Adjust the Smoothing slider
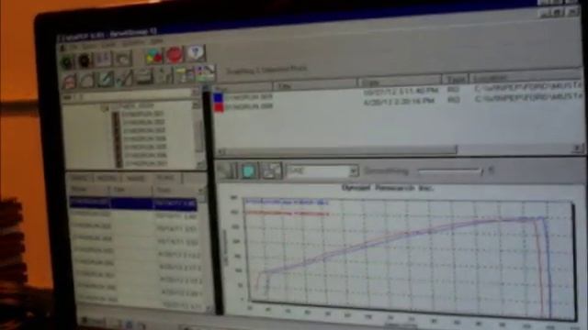Screen dimensions: 588x330 (x=450, y=171)
